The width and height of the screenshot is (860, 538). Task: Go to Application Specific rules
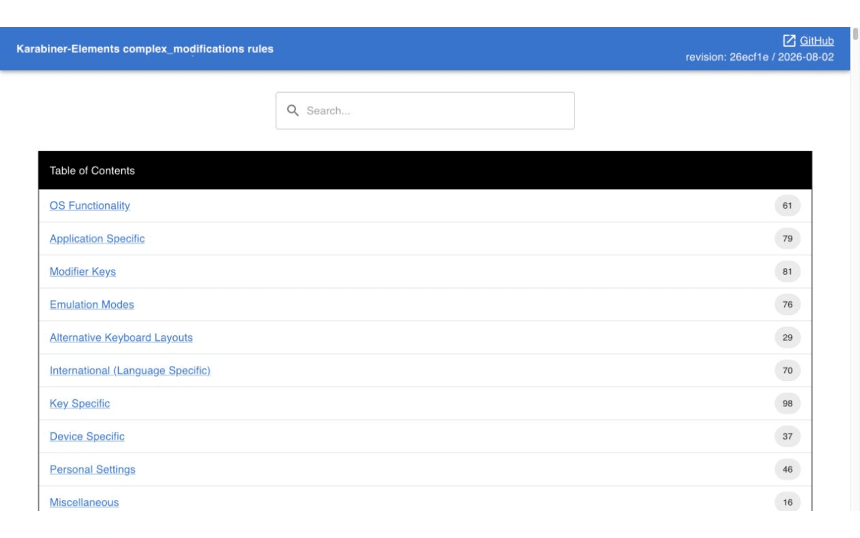[97, 239]
